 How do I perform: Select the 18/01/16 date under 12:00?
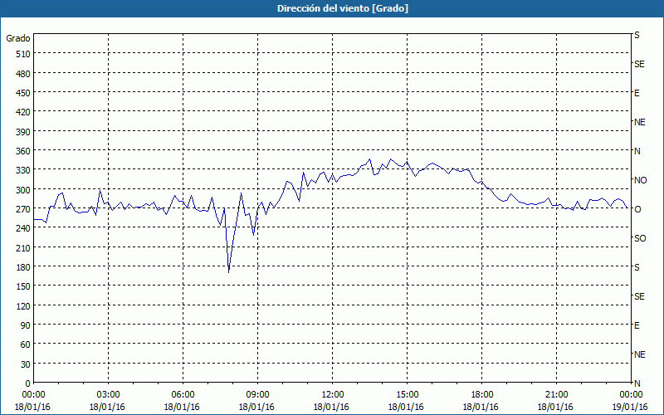click(331, 407)
